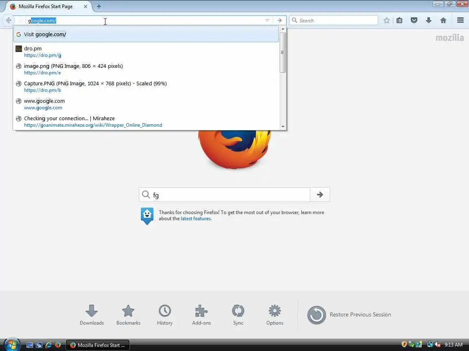Click Restore Previous Session button
469x351 pixels.
click(x=349, y=315)
